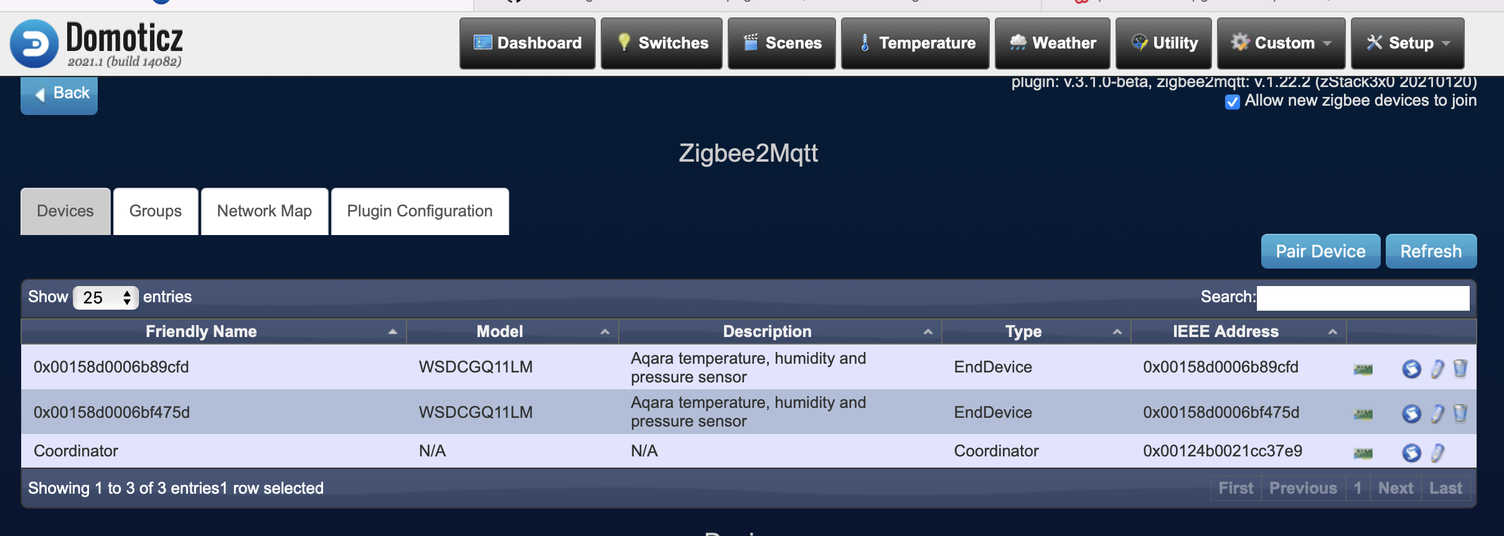The height and width of the screenshot is (536, 1504).
Task: Go to the Switches page
Action: [661, 43]
